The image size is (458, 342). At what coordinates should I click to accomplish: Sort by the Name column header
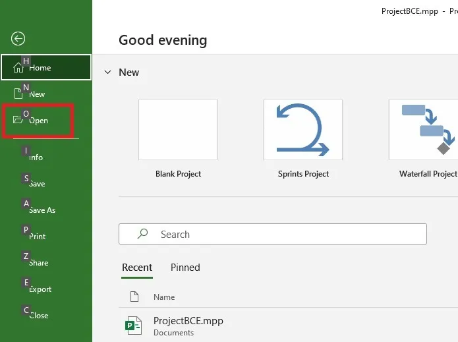coord(164,297)
